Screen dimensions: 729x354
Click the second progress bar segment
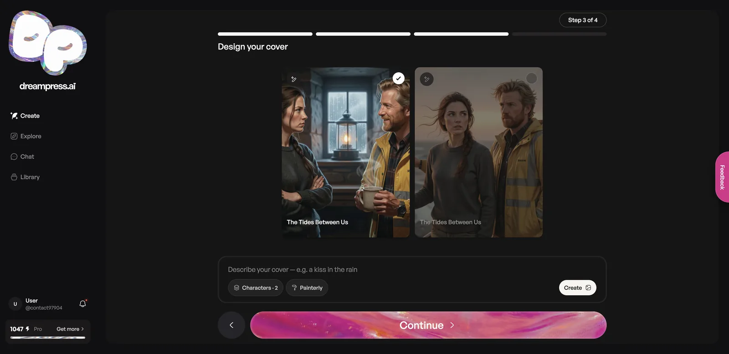point(363,34)
